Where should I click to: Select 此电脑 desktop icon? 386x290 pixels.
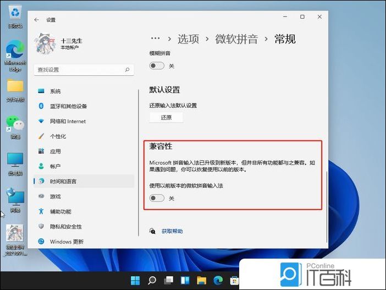coord(15,164)
